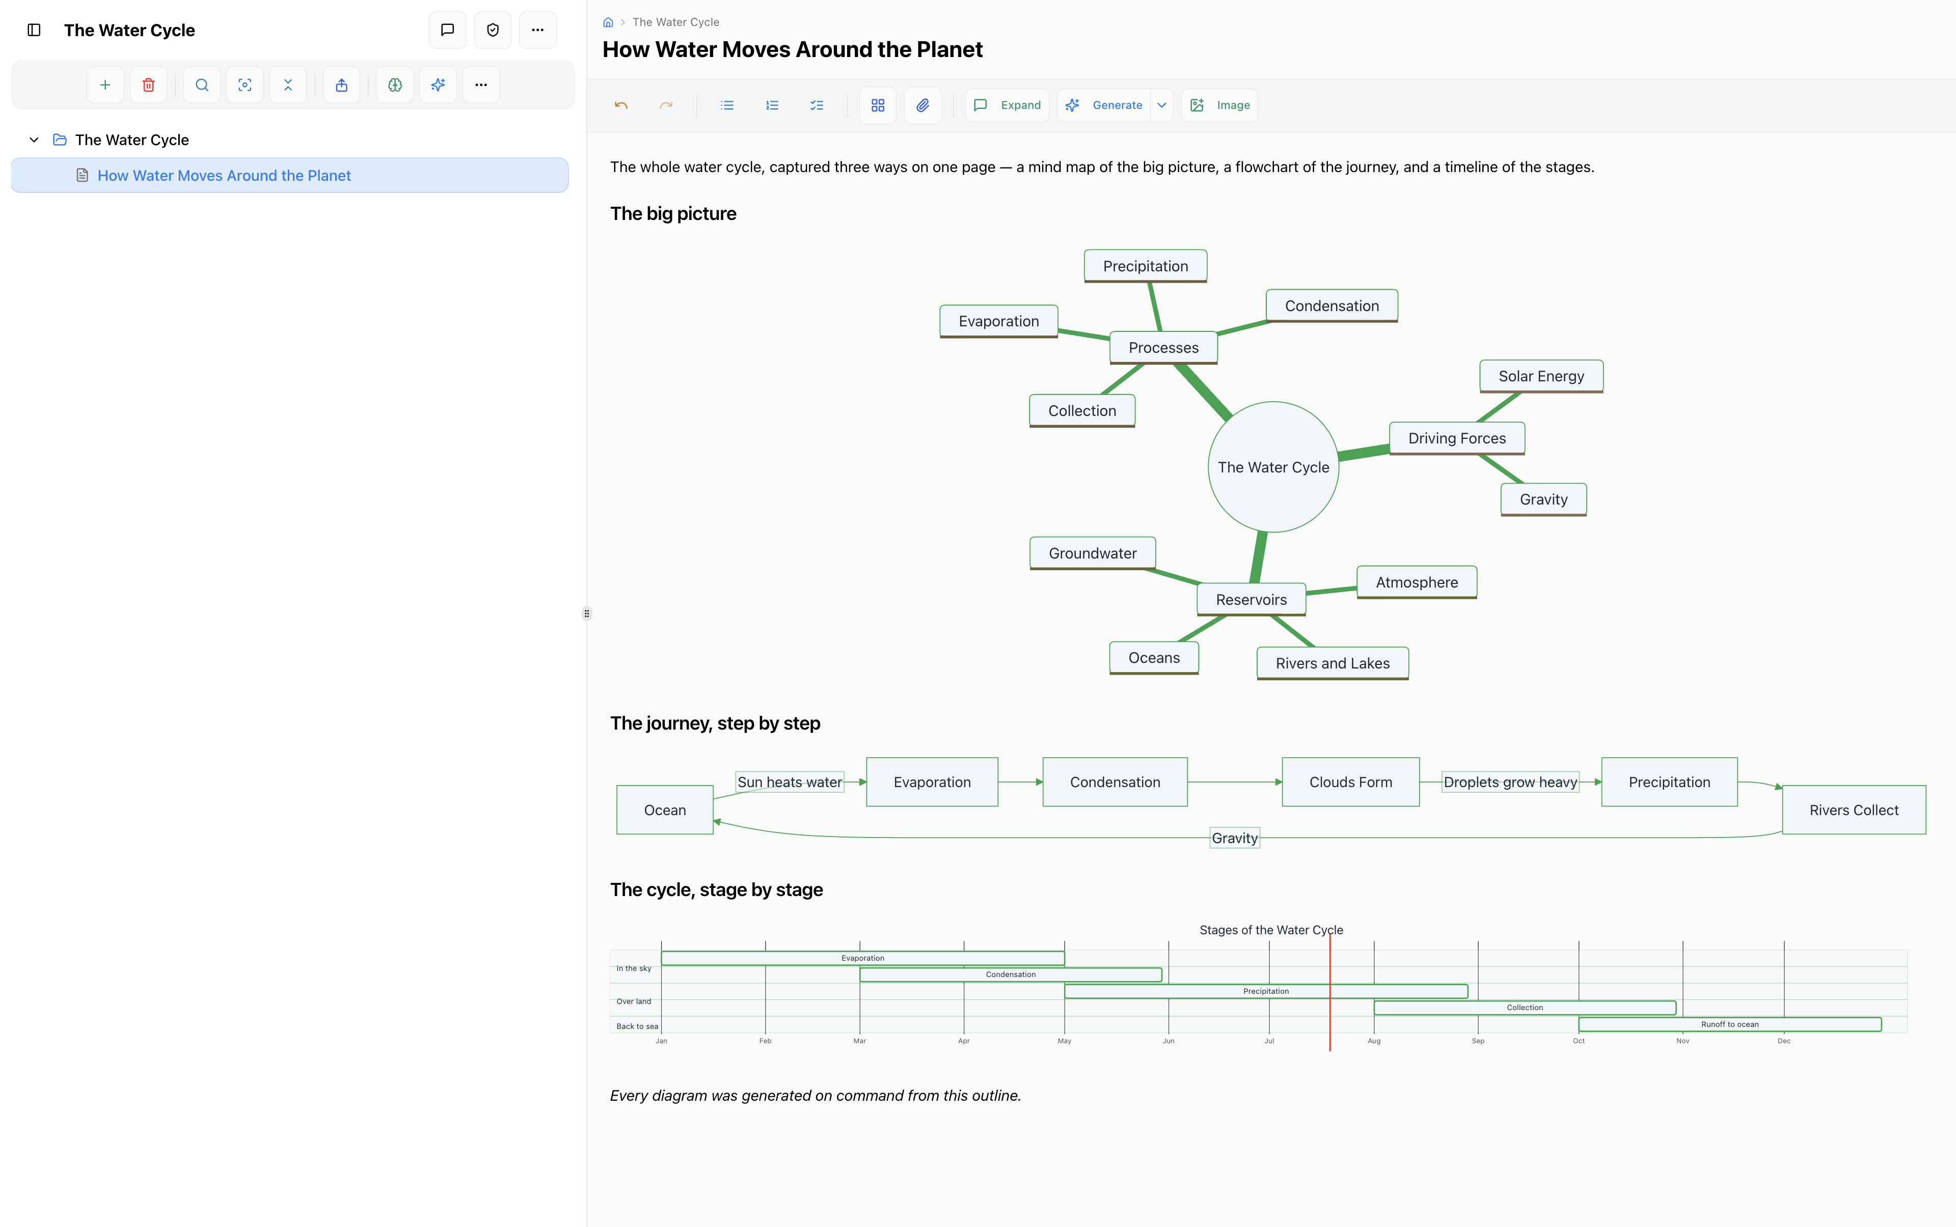Viewport: 1956px width, 1227px height.
Task: Click the Condensation timeline bar
Action: coord(1011,974)
